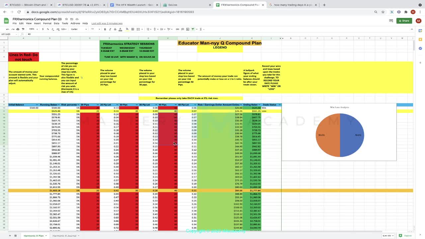Open Google account avatar menu
The image size is (425, 239).
tap(418, 21)
